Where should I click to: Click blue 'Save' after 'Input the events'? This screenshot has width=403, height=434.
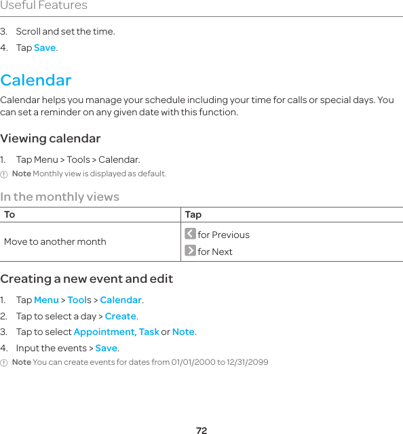[107, 348]
